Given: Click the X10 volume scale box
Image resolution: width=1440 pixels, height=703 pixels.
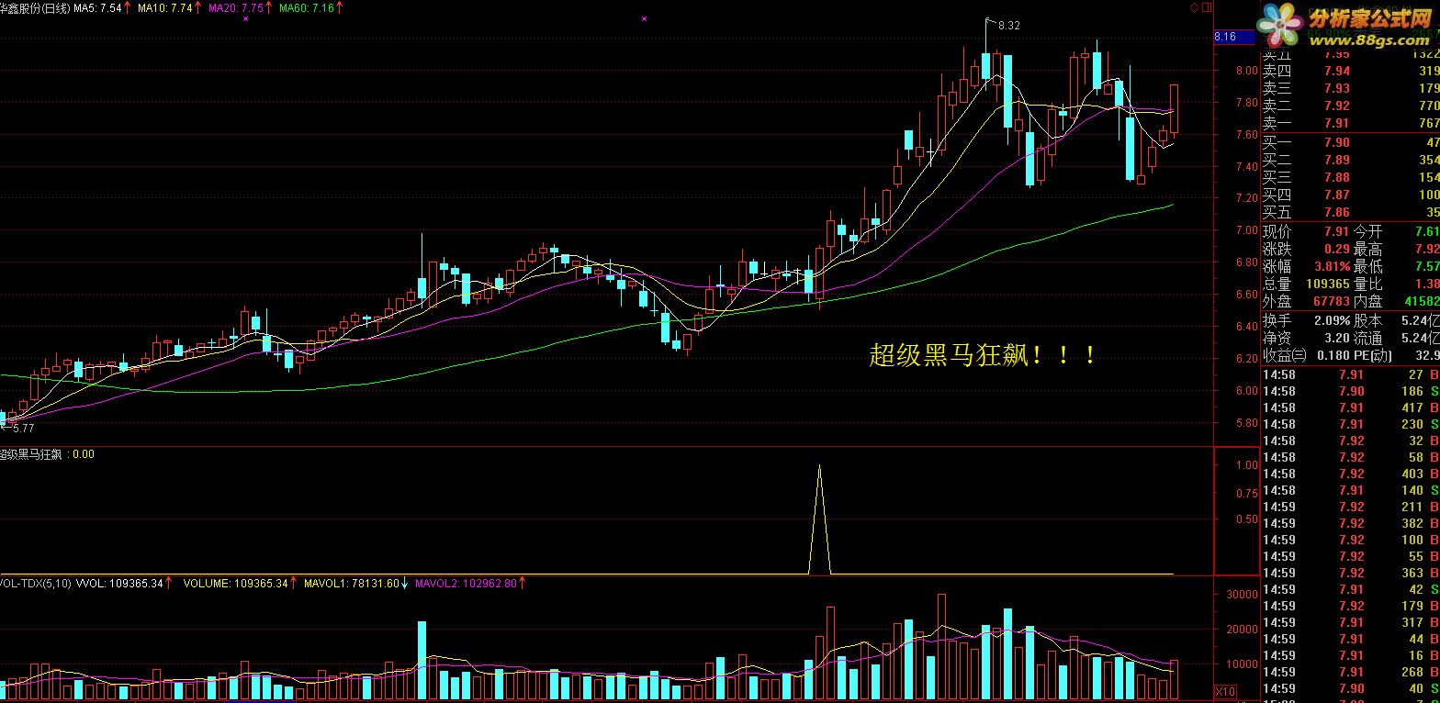Looking at the screenshot, I should (1224, 691).
